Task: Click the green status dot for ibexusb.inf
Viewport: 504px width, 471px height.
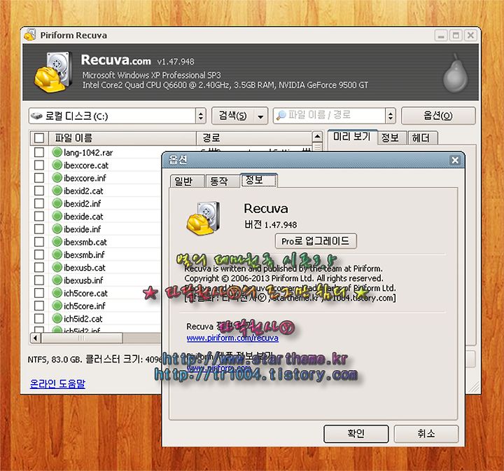Action: (57, 280)
